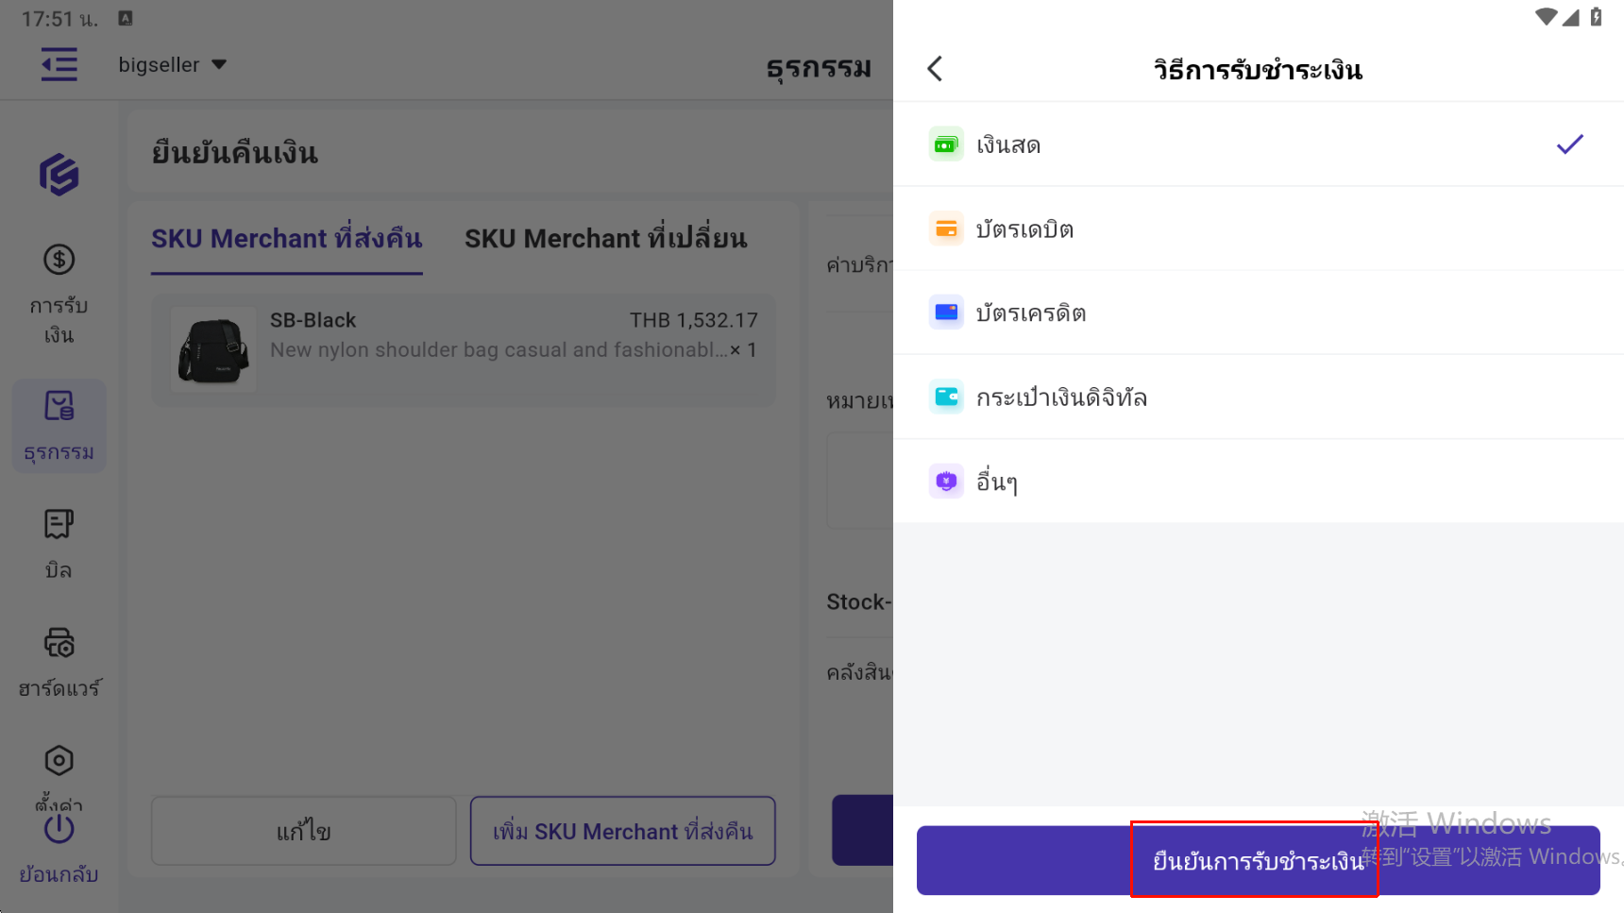Open ตั้งค่า (settings) hexagon icon
1624x913 pixels.
click(x=59, y=761)
